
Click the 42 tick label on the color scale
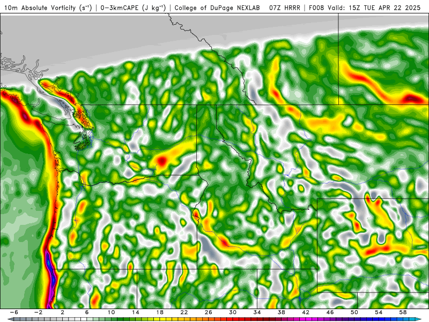point(306,312)
